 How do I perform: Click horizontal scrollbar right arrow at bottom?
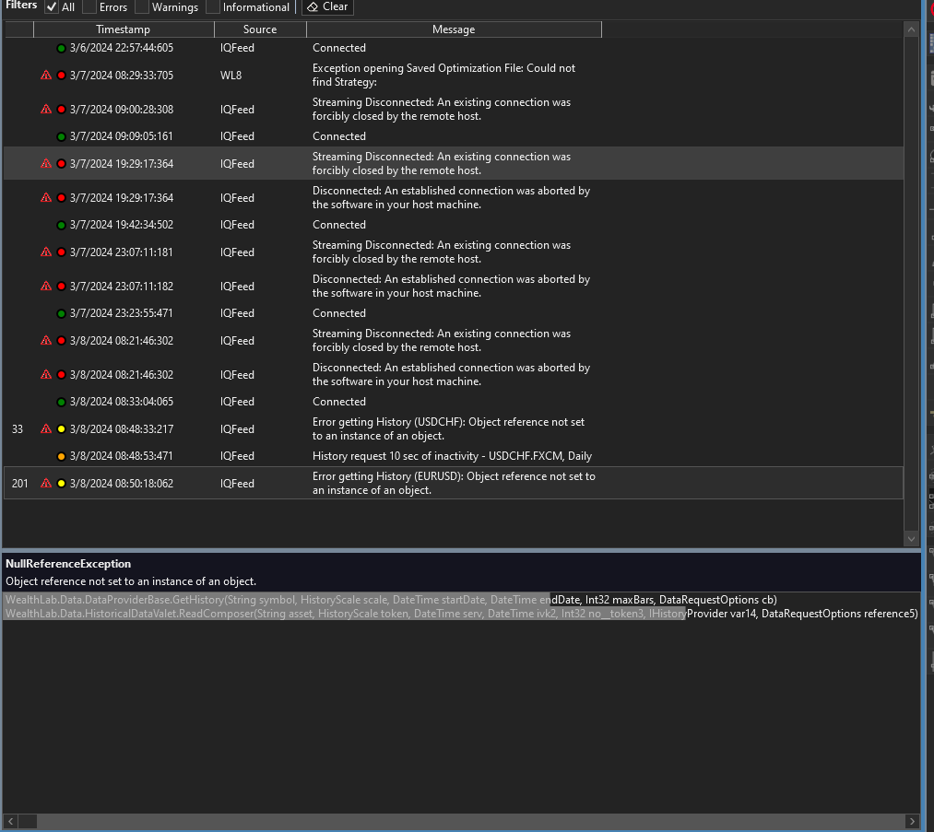tap(912, 820)
